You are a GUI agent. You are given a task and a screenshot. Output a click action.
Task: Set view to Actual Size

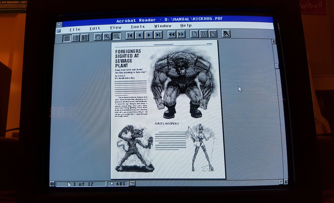click(x=195, y=34)
